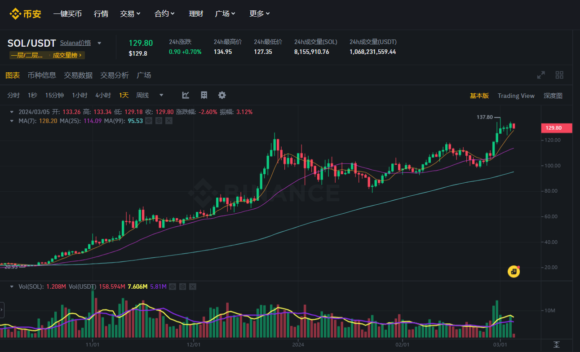Select the 基本版 chart mode
Image resolution: width=580 pixels, height=352 pixels.
pyautogui.click(x=479, y=96)
